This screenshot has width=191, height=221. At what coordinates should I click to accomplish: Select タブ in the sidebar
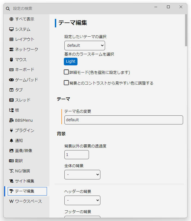pyautogui.click(x=19, y=90)
